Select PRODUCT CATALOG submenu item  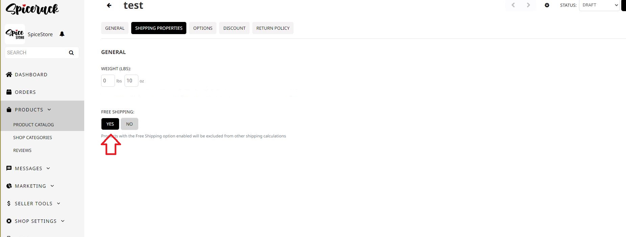tap(33, 125)
